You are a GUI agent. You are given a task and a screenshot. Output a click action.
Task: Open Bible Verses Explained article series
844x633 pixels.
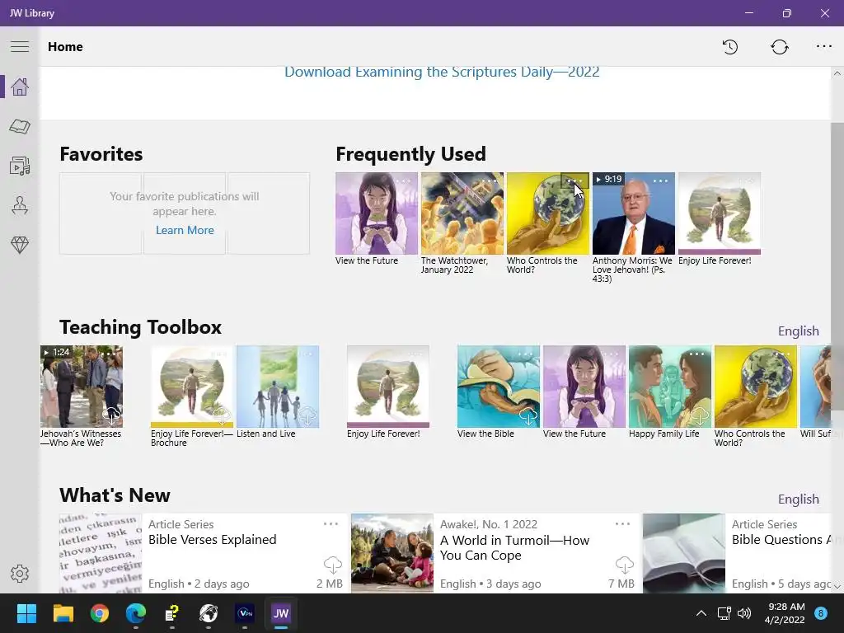click(204, 553)
